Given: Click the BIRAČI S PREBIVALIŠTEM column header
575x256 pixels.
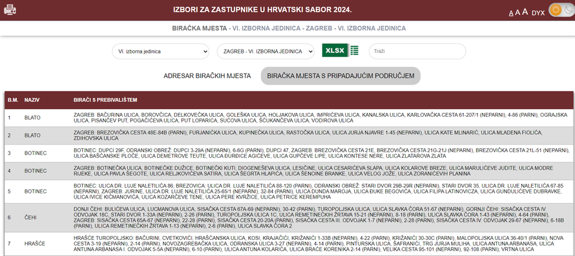Looking at the screenshot, I should (105, 100).
